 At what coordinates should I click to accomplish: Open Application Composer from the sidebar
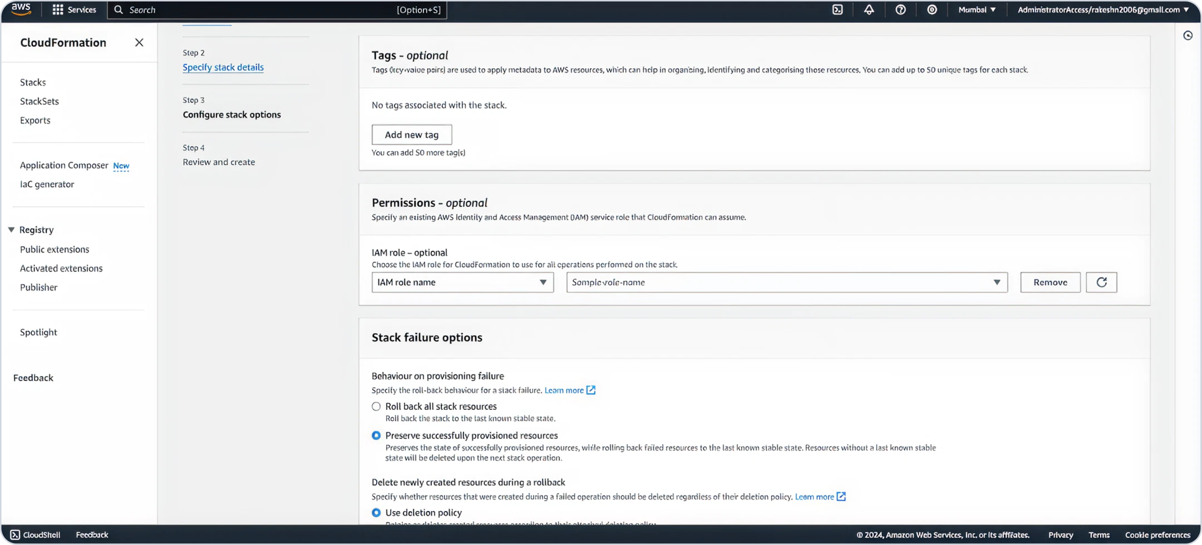pos(64,165)
